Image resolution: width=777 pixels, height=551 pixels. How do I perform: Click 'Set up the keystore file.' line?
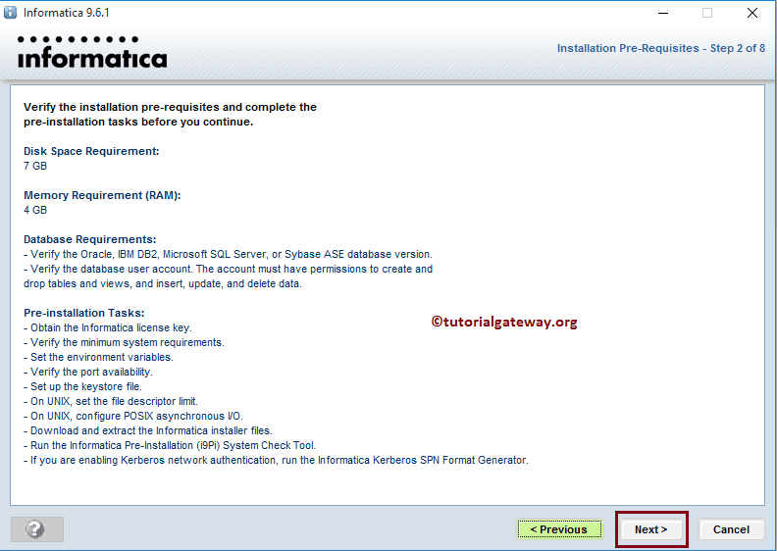82,386
